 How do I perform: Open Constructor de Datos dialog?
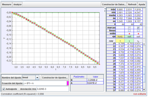click(x=114, y=5)
